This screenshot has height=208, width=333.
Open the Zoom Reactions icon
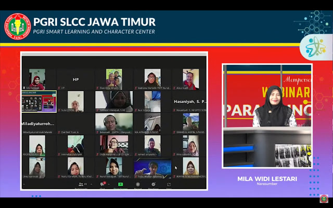[153, 184]
